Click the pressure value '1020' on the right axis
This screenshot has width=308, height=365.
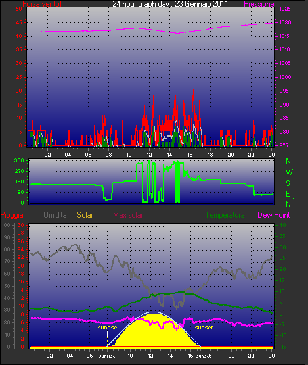pos(285,22)
